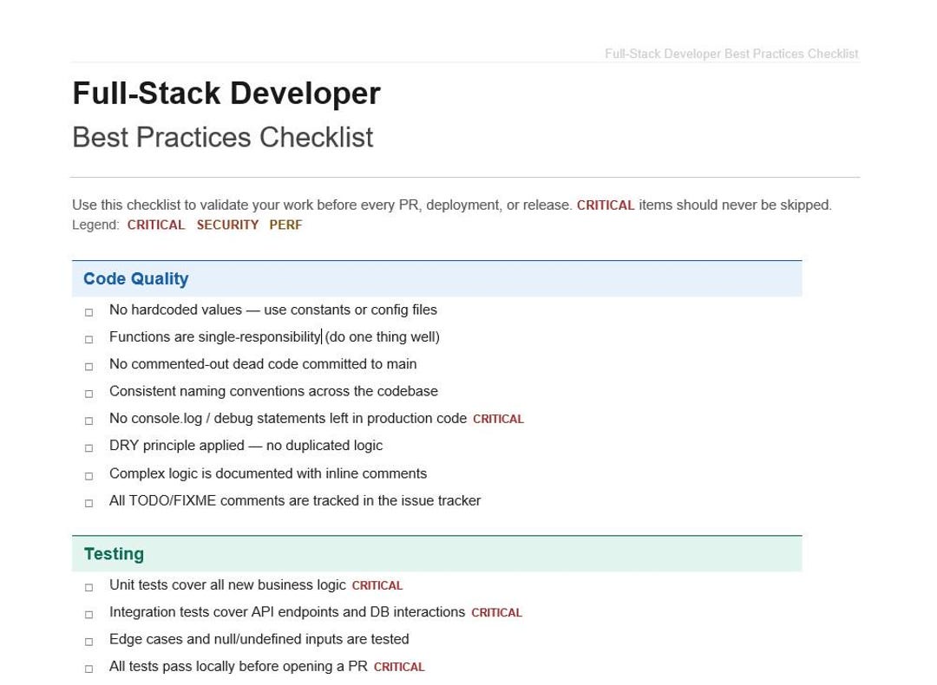The image size is (937, 685).
Task: Click CRITICAL in the intro sentence
Action: (606, 205)
